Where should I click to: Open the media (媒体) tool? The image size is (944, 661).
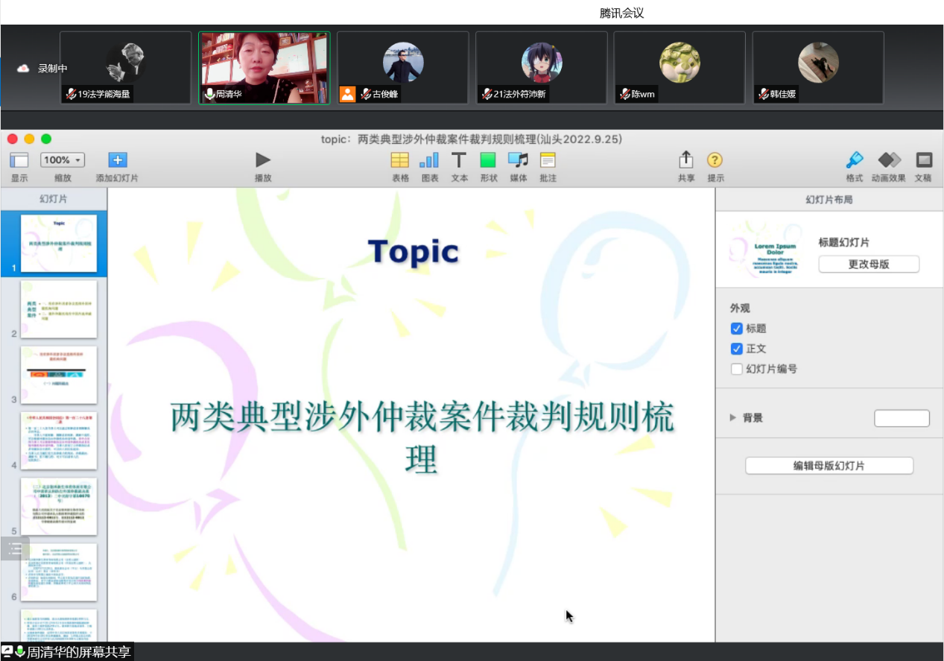point(518,159)
